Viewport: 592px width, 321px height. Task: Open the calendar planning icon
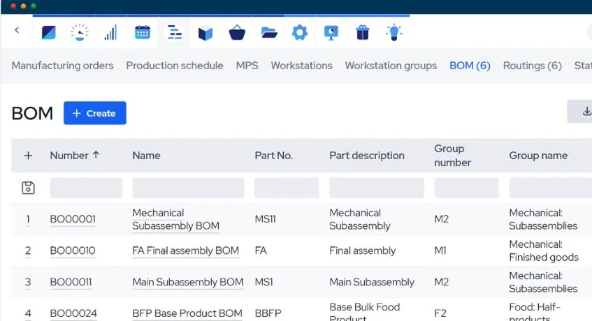point(143,33)
